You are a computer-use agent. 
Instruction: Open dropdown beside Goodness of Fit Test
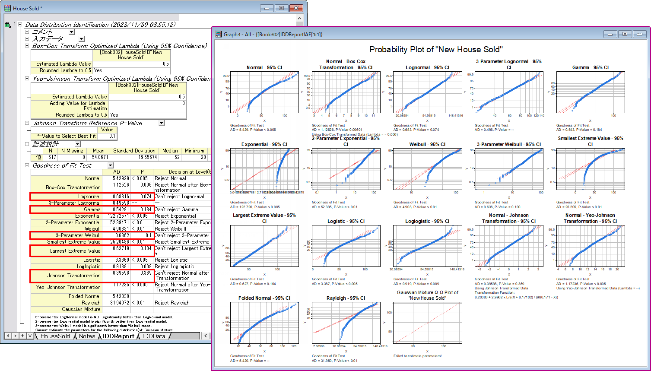coord(111,165)
